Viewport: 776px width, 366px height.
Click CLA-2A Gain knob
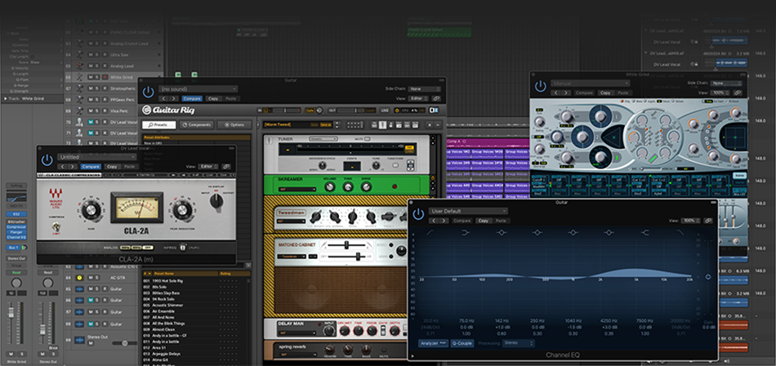click(91, 210)
